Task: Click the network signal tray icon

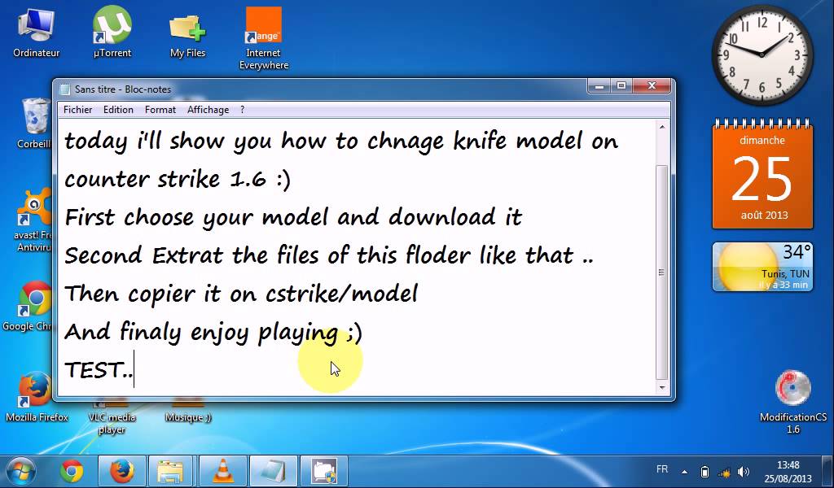Action: click(x=724, y=472)
